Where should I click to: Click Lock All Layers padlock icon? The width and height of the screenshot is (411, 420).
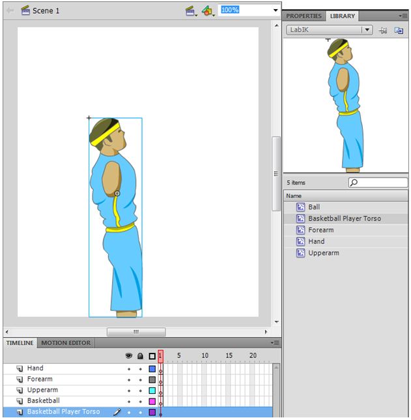[140, 356]
